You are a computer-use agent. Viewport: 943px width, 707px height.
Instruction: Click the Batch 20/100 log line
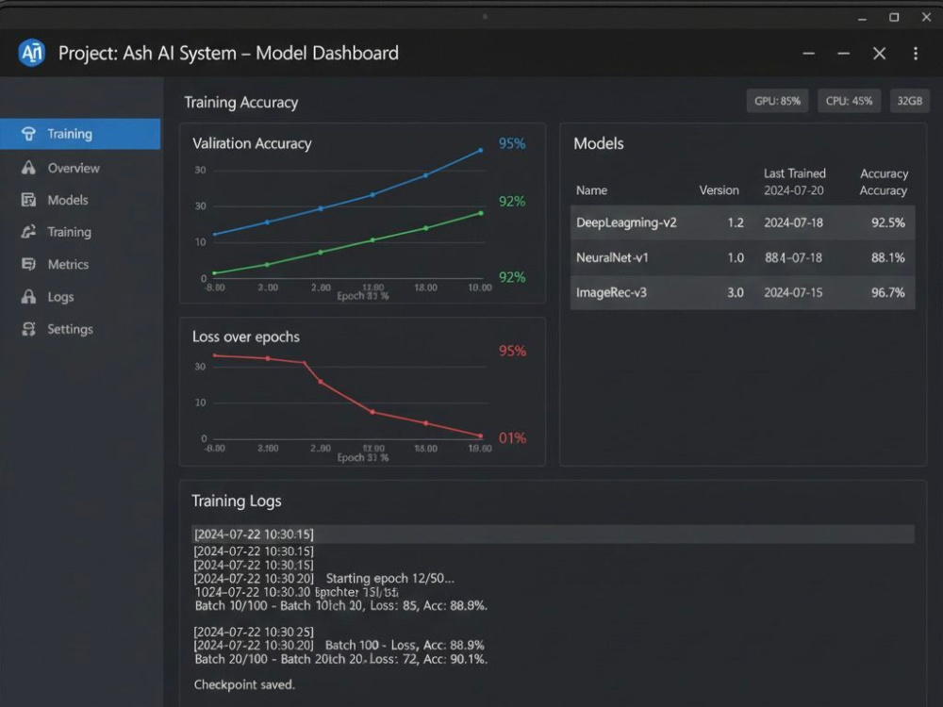click(341, 660)
